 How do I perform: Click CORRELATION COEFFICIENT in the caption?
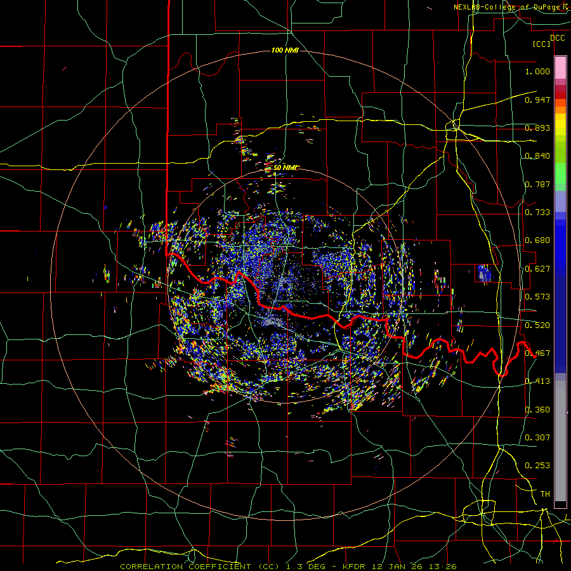[x=185, y=567]
